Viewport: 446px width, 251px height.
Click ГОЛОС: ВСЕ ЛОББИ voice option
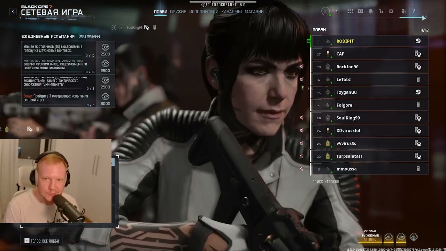[41, 241]
